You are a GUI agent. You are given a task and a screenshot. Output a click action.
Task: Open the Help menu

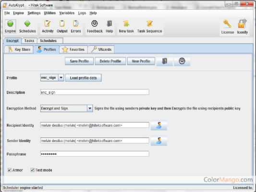[93, 13]
